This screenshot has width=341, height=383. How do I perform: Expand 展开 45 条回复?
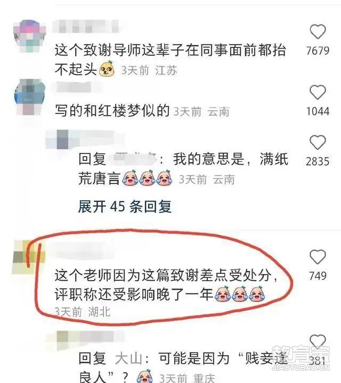click(x=125, y=206)
